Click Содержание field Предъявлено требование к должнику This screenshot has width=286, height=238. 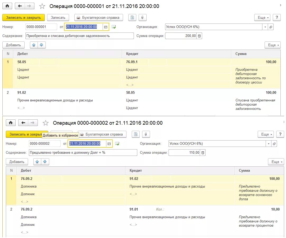[x=83, y=153]
